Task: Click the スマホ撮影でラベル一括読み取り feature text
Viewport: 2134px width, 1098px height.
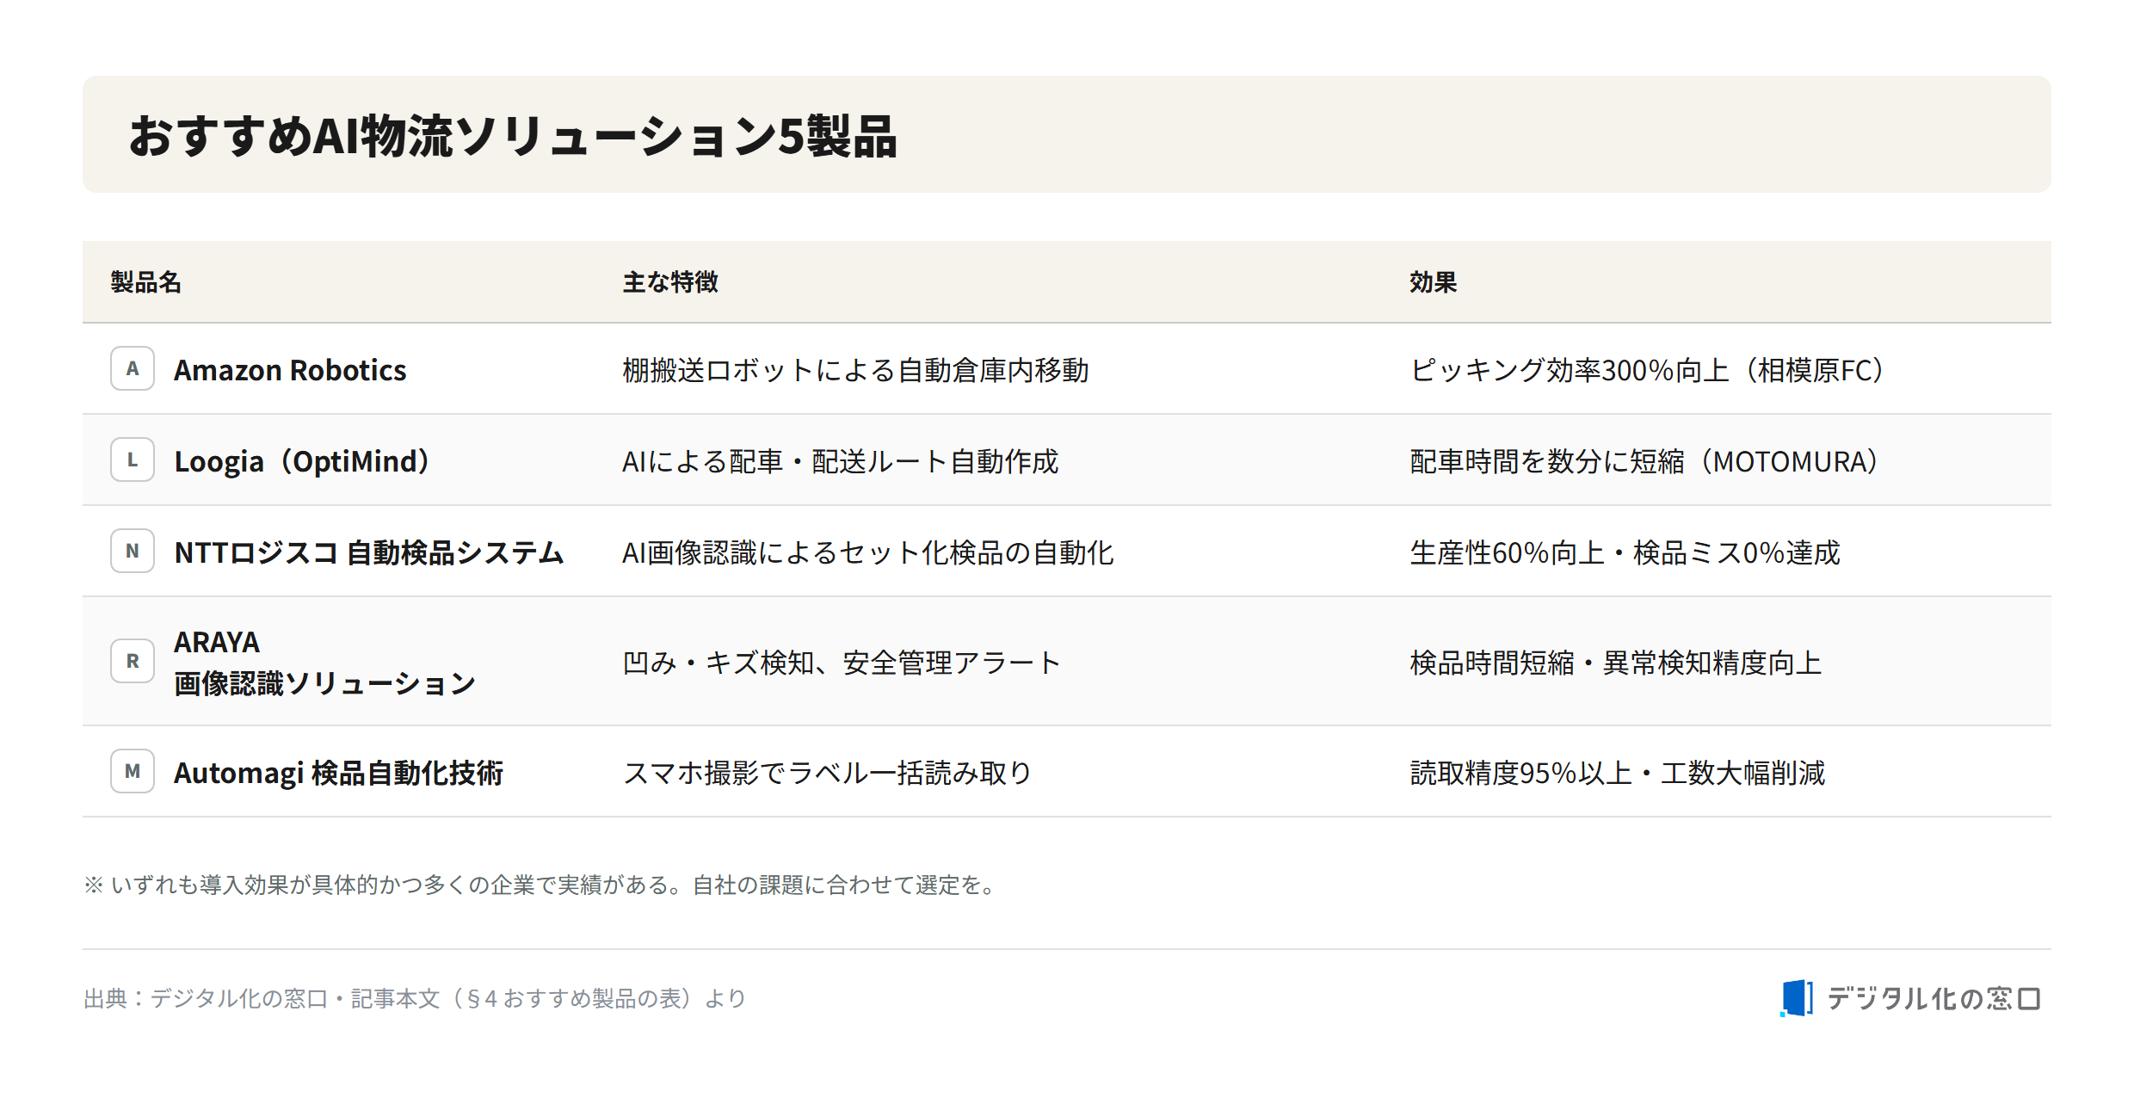Action: pos(827,773)
